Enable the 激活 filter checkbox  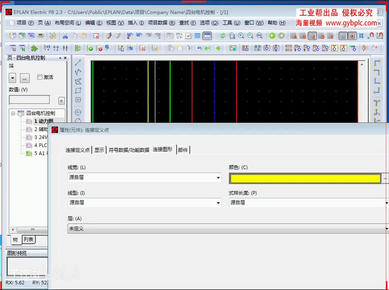pyautogui.click(x=39, y=77)
